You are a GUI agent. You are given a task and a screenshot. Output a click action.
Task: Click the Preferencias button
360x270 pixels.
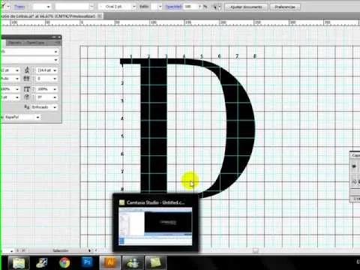coord(285,7)
